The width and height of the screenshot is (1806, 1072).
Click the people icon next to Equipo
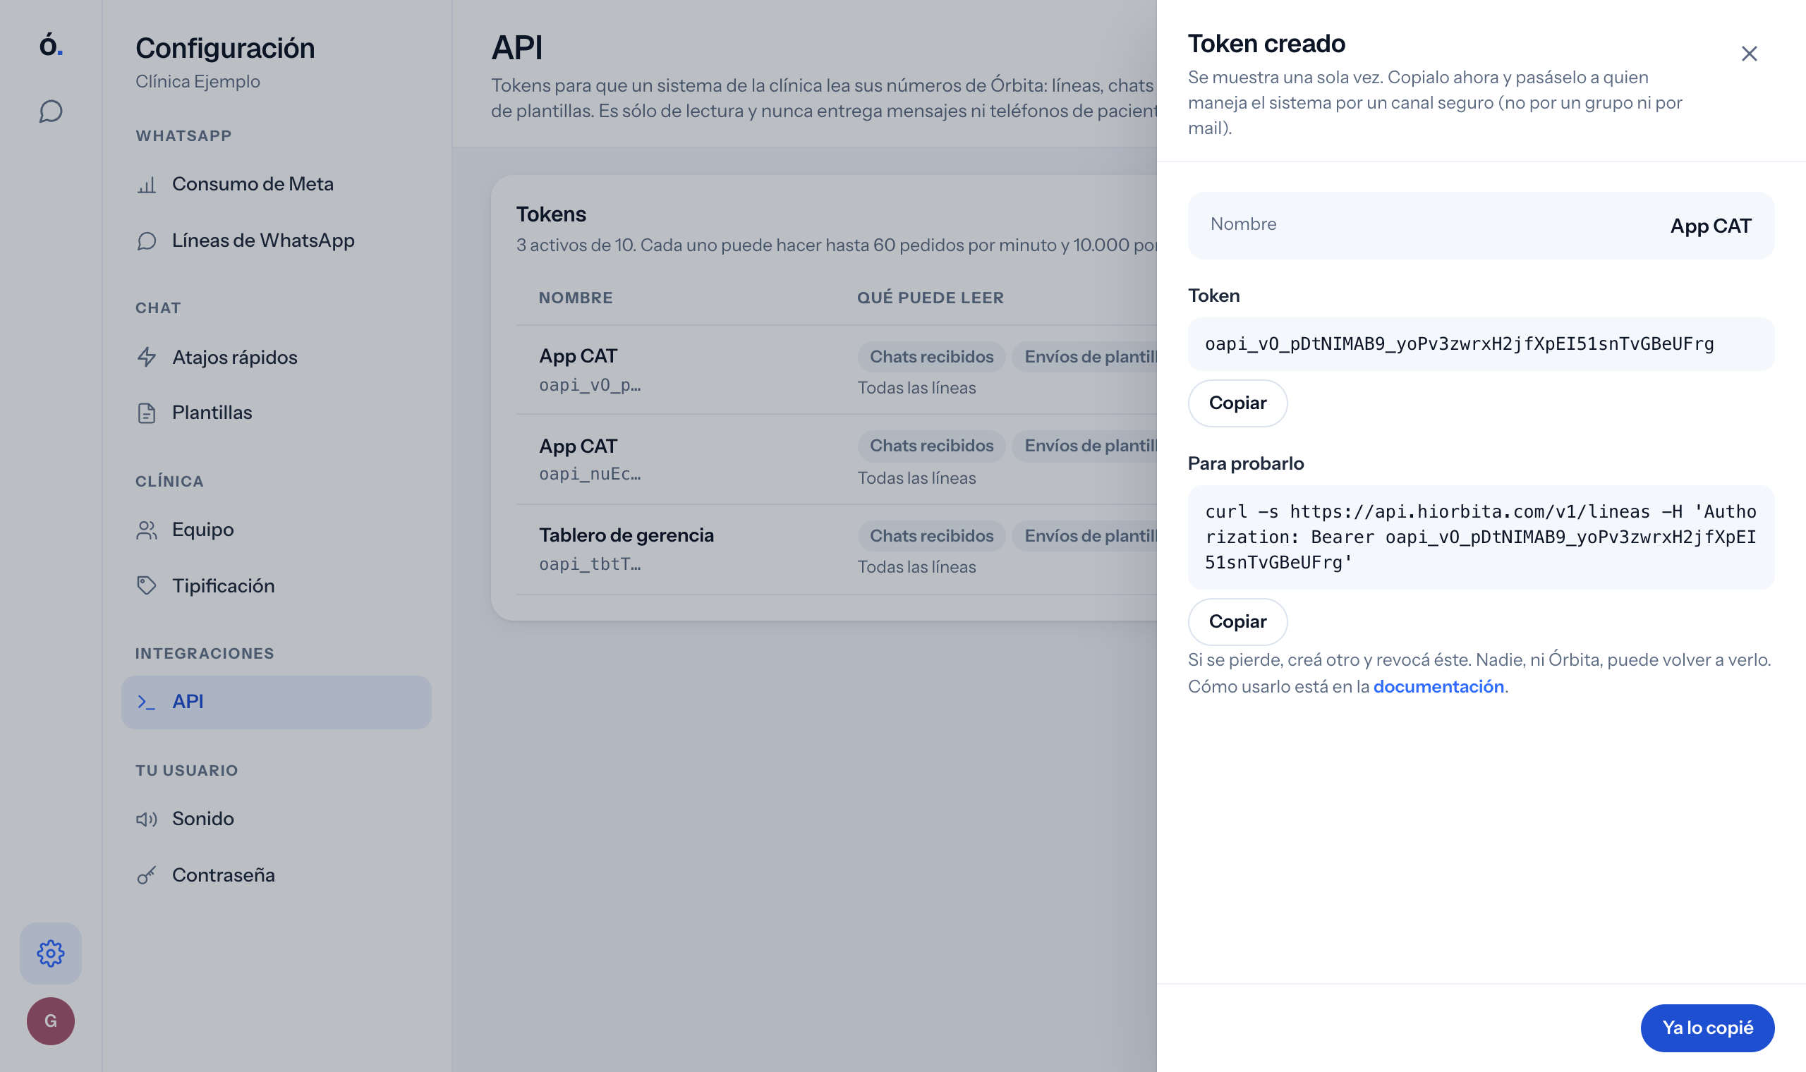147,530
